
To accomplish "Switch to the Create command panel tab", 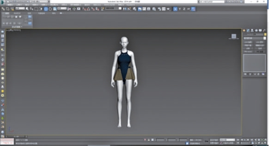I will 244,31.
